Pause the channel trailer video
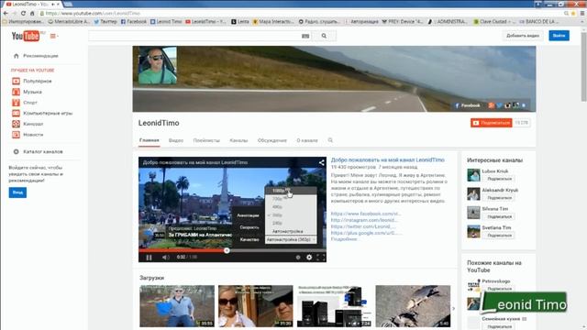 [x=149, y=257]
